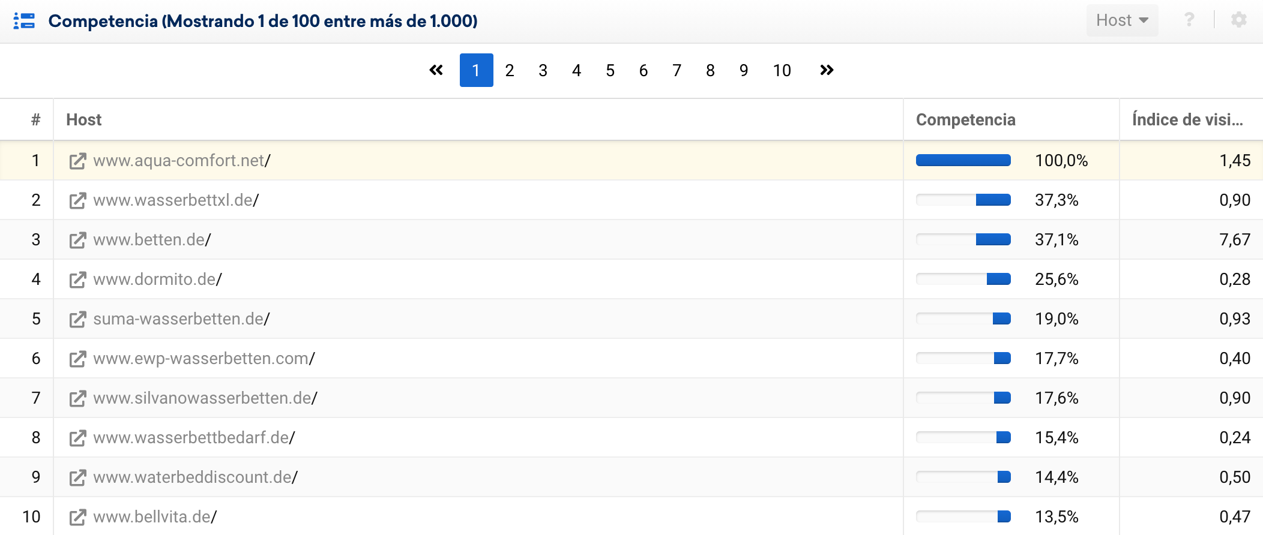The image size is (1263, 535).
Task: Click external link icon for www.betten.de
Action: coord(77,241)
